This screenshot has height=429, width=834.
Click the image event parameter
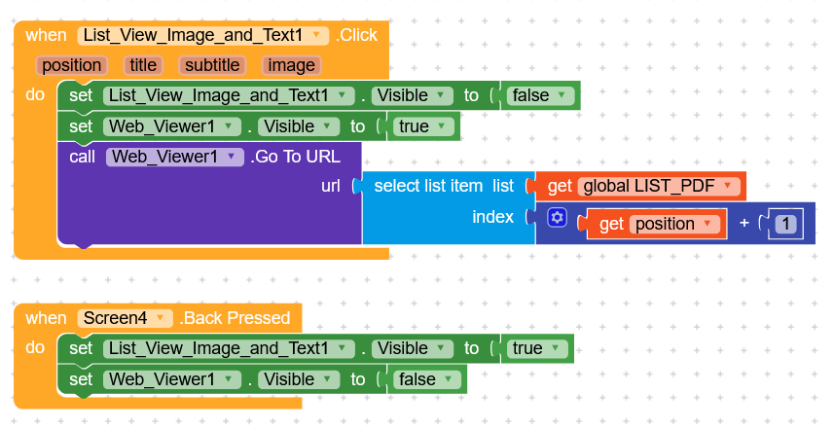click(292, 65)
